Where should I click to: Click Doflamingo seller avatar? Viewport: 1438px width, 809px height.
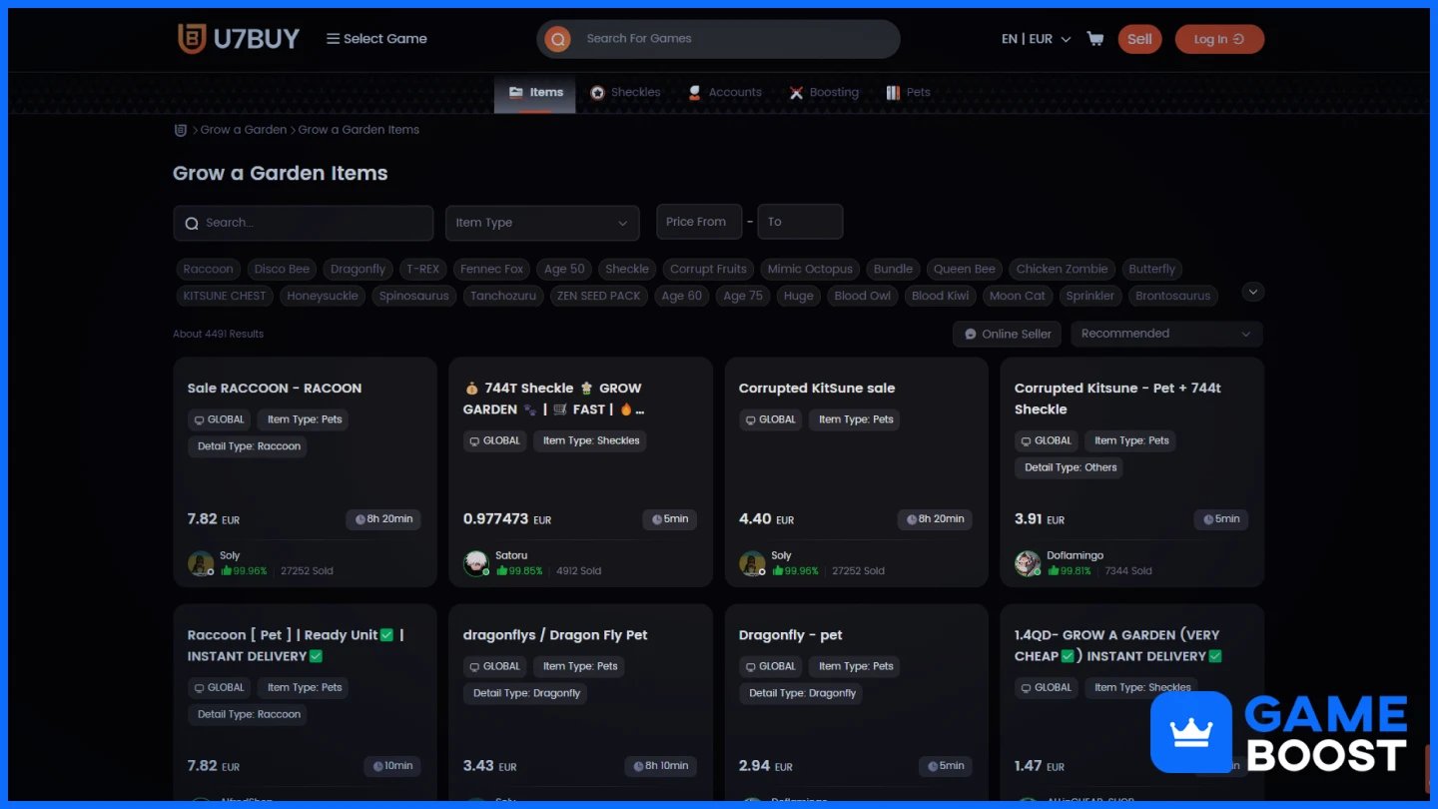[1028, 563]
